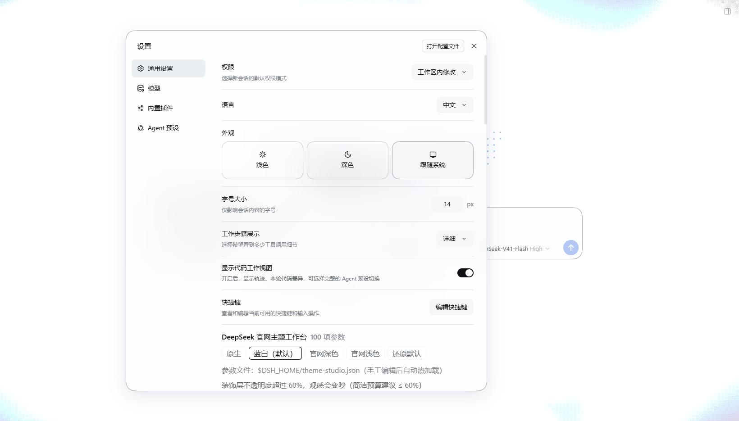Screen dimensions: 739x421
Task: Click the 字号大小 input showing 14
Action: click(447, 204)
